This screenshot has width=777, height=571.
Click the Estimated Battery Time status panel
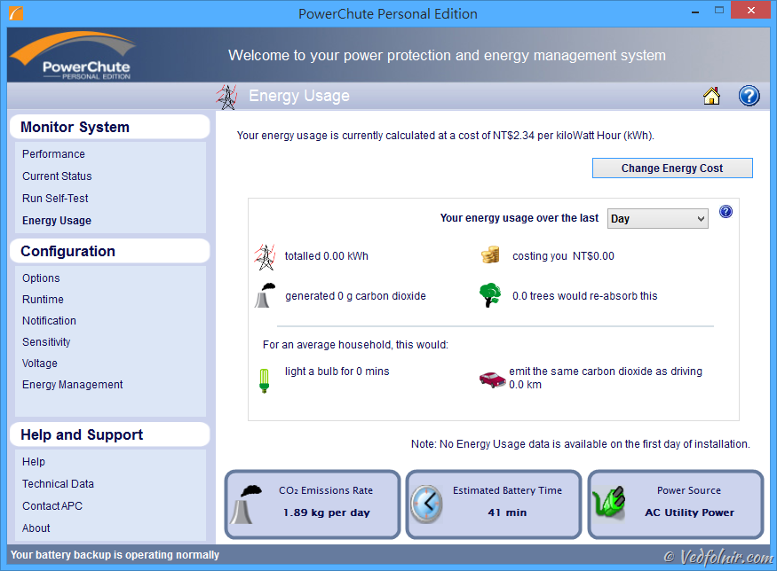tap(494, 505)
